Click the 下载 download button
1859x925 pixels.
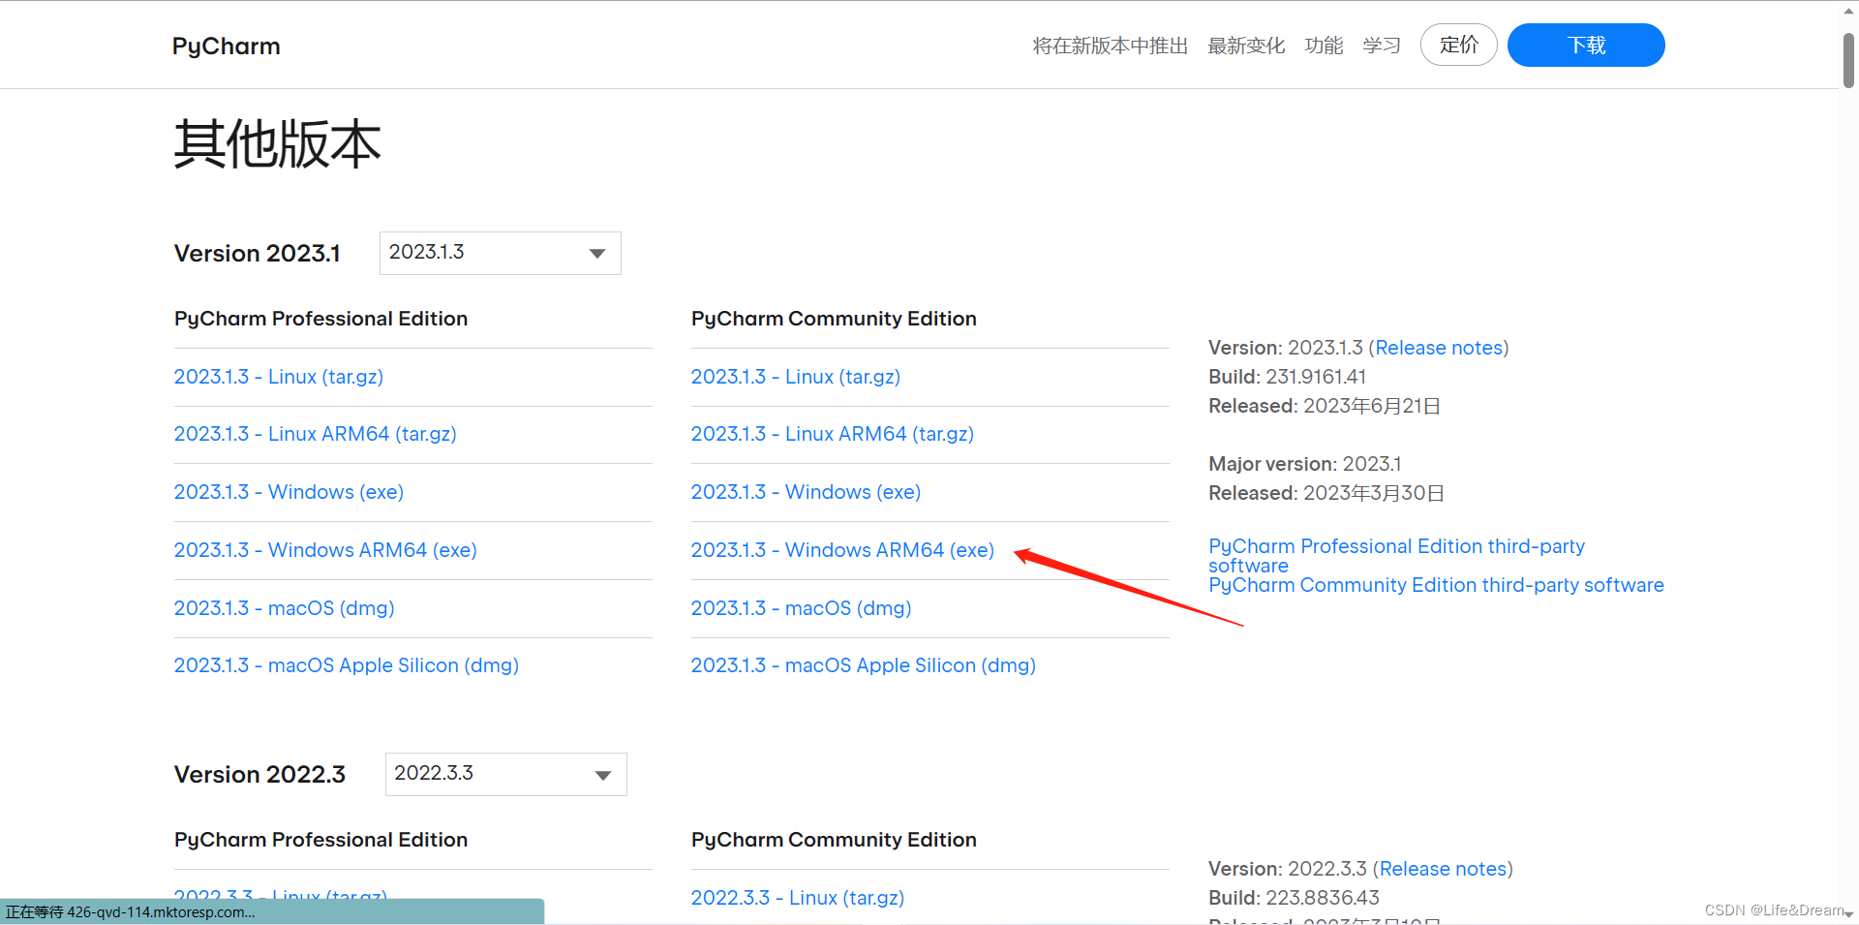[1585, 45]
